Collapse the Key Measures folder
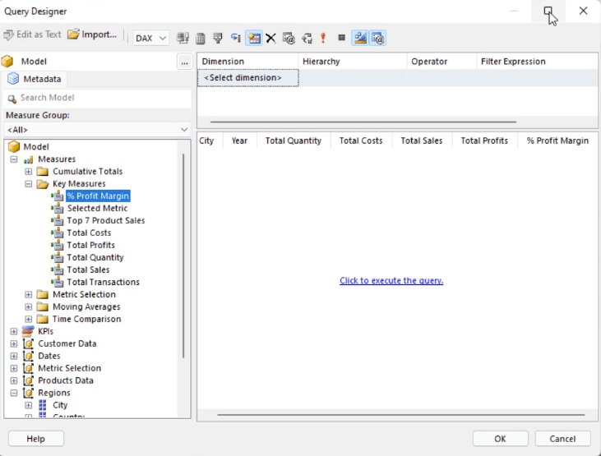Viewport: 601px width, 456px height. [28, 183]
